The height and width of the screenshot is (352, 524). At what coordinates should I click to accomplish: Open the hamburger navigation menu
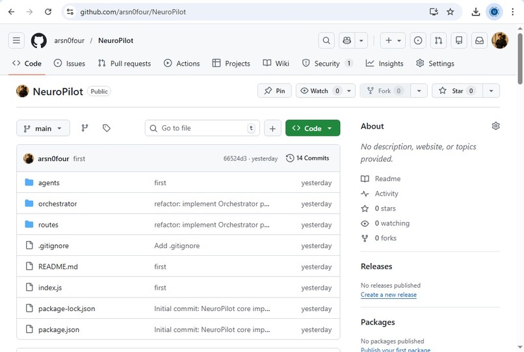click(x=16, y=40)
